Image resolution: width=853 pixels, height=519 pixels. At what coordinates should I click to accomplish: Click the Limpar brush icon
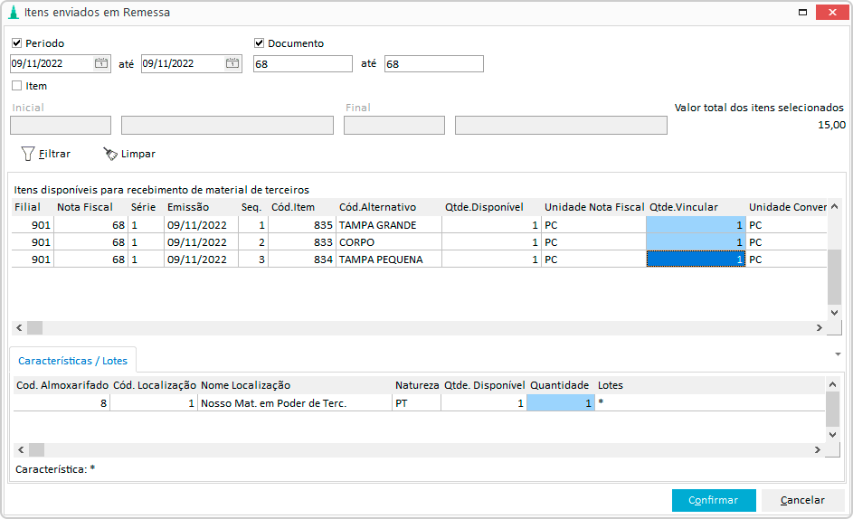click(110, 154)
